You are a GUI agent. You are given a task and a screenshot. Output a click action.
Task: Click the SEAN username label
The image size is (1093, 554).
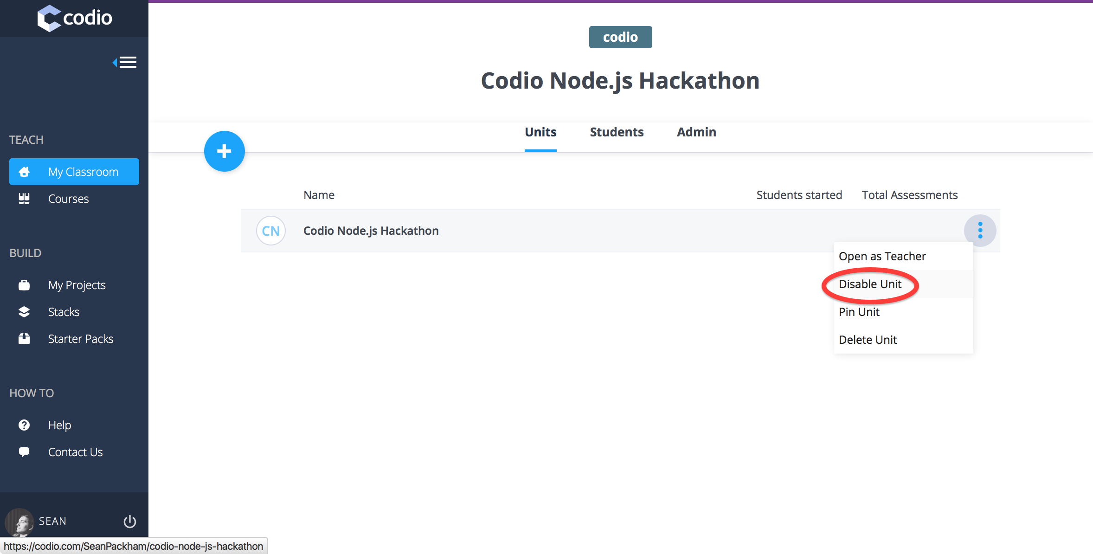(x=52, y=521)
